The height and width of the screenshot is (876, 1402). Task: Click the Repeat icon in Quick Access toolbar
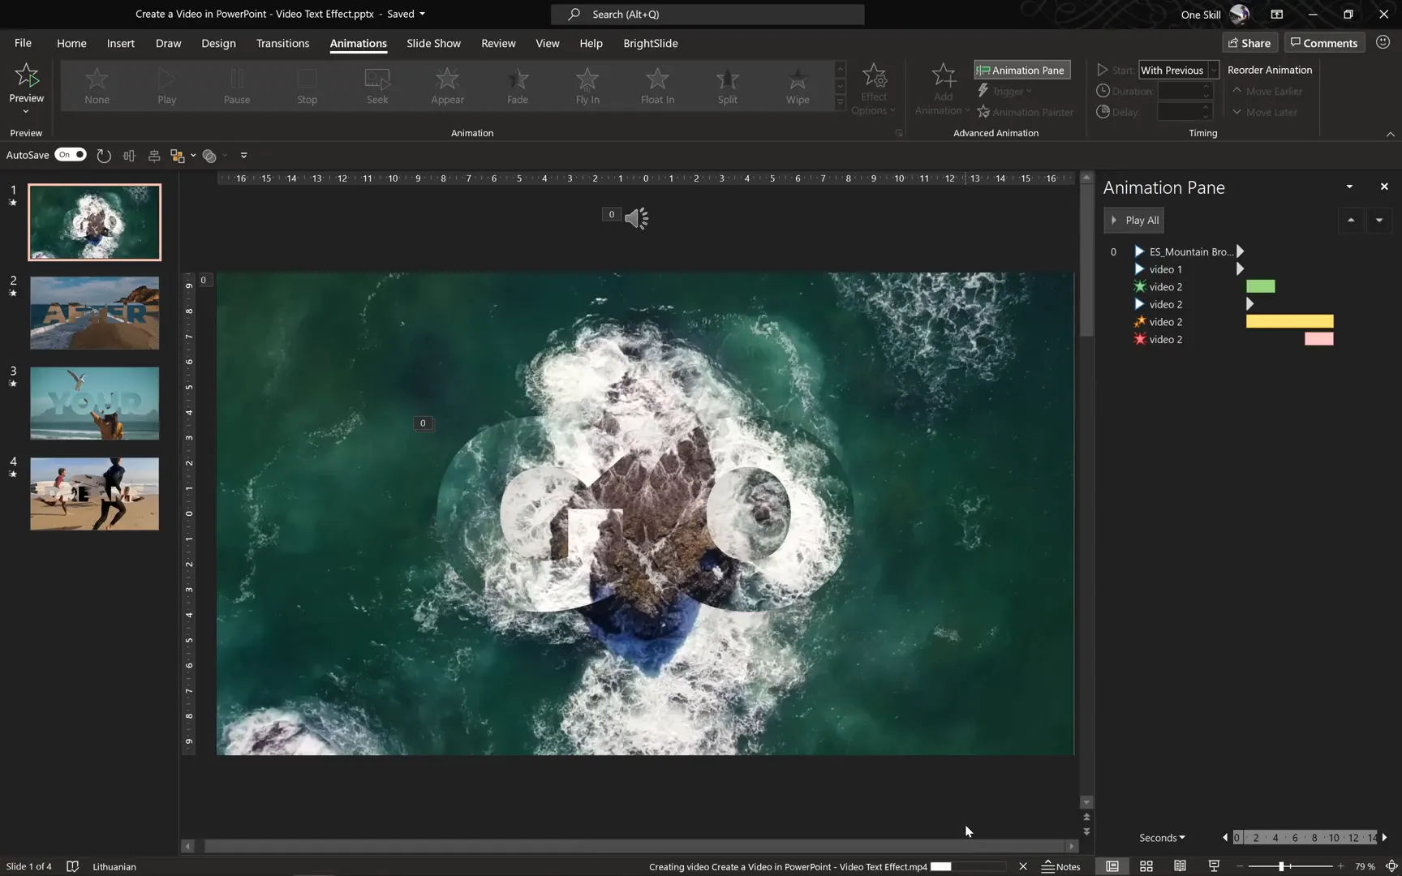click(104, 156)
